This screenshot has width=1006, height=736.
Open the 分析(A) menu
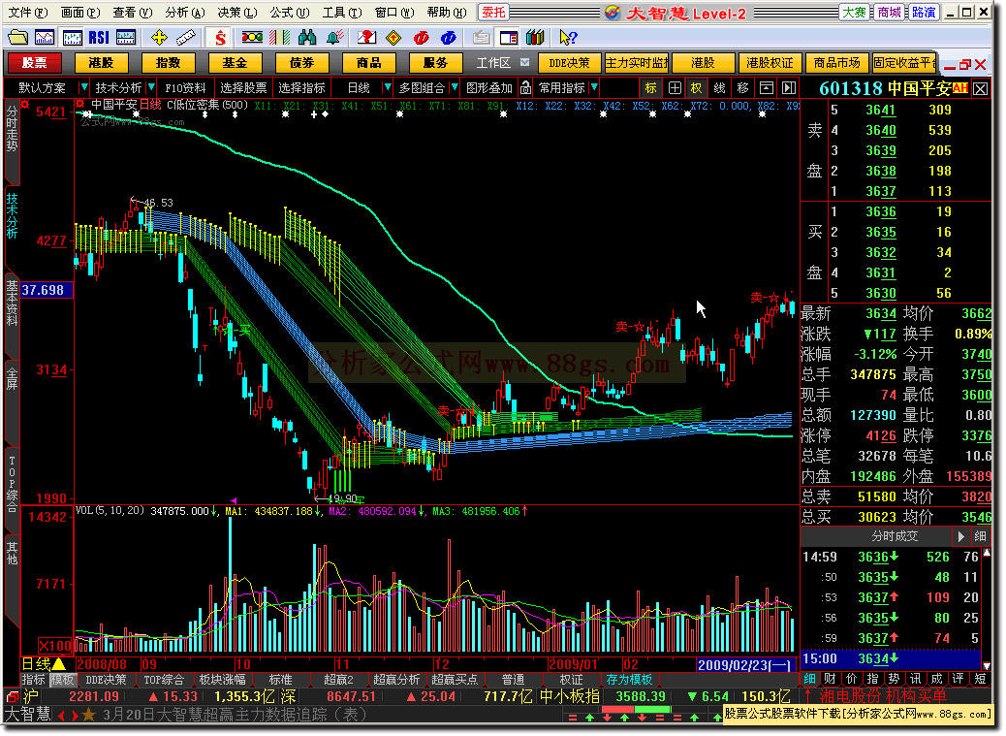(185, 13)
